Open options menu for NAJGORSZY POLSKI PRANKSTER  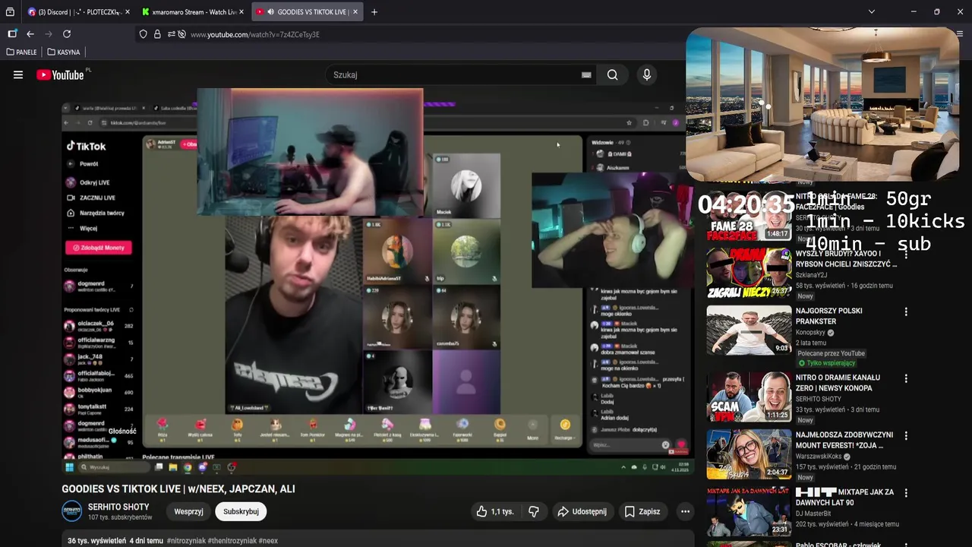pos(906,312)
